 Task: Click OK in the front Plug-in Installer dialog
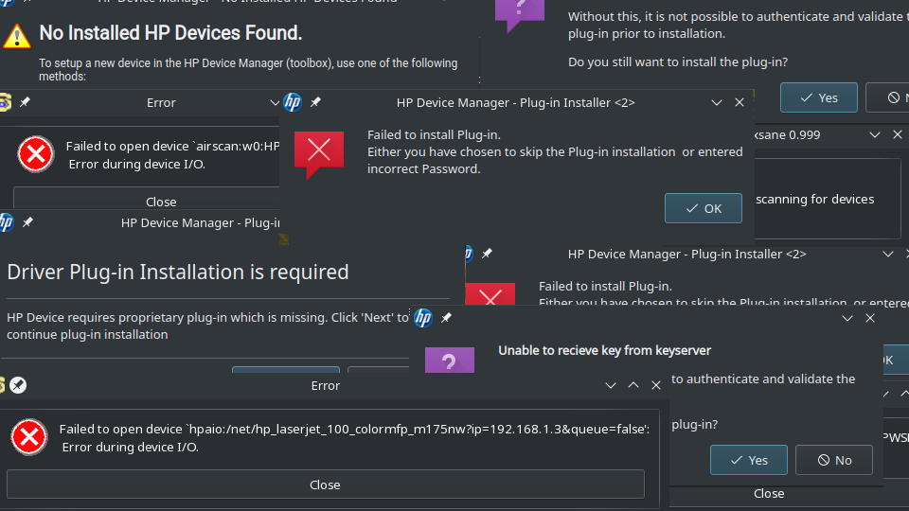(x=704, y=208)
